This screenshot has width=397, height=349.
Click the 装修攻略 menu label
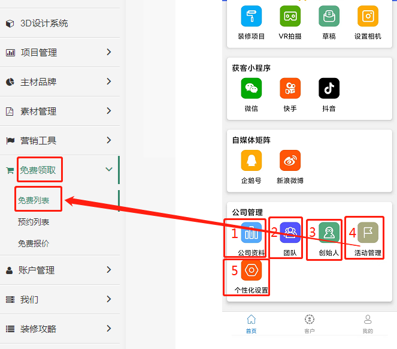coord(38,329)
